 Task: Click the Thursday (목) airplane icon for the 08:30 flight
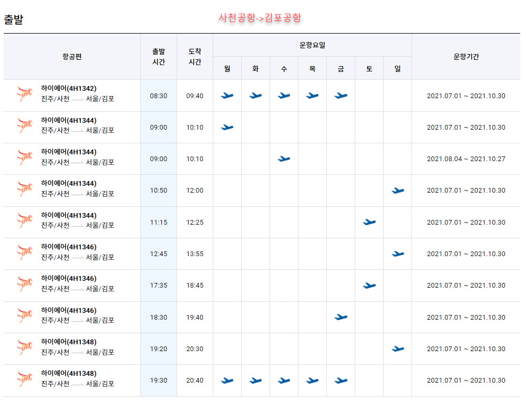312,96
